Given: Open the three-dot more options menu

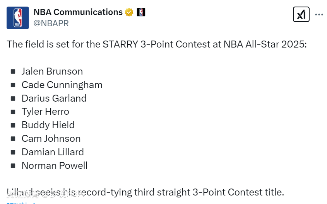Looking at the screenshot, I should tap(319, 15).
